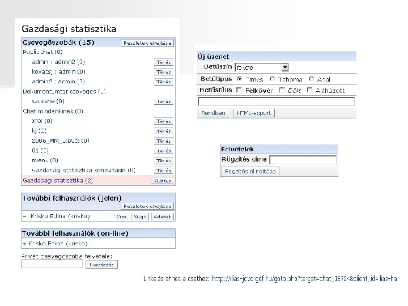
Task: Click Adatok button for Kriskó Edina
Action: click(x=163, y=216)
